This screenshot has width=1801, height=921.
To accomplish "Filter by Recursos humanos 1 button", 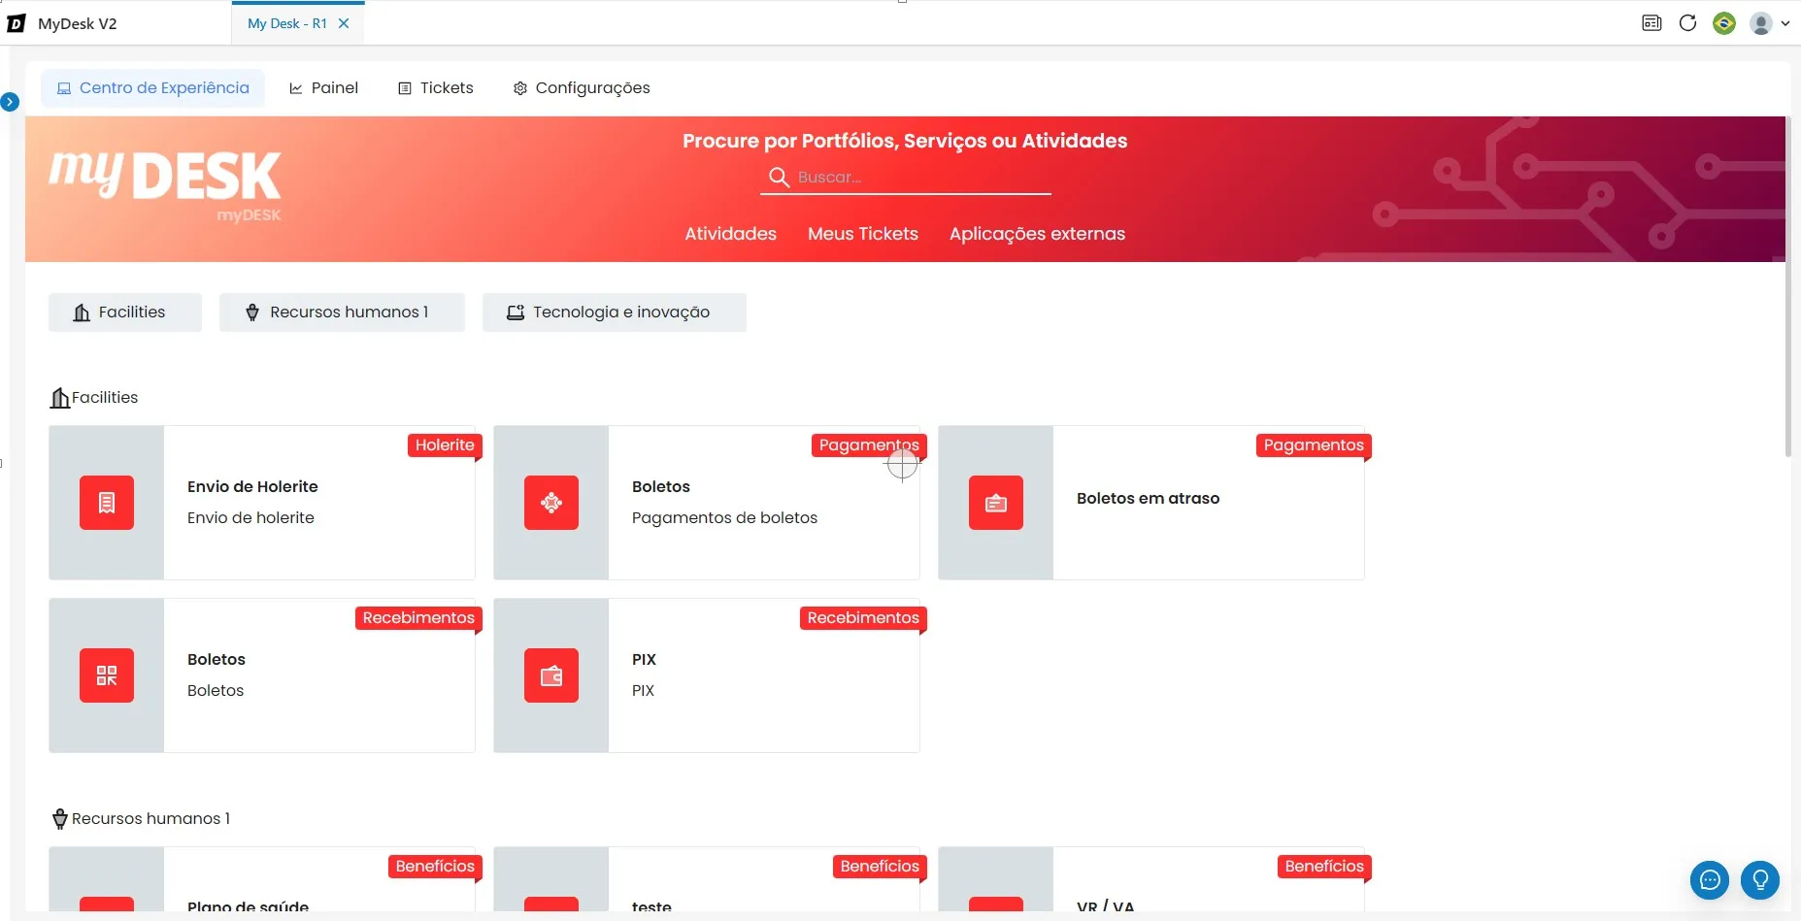I will coord(342,312).
